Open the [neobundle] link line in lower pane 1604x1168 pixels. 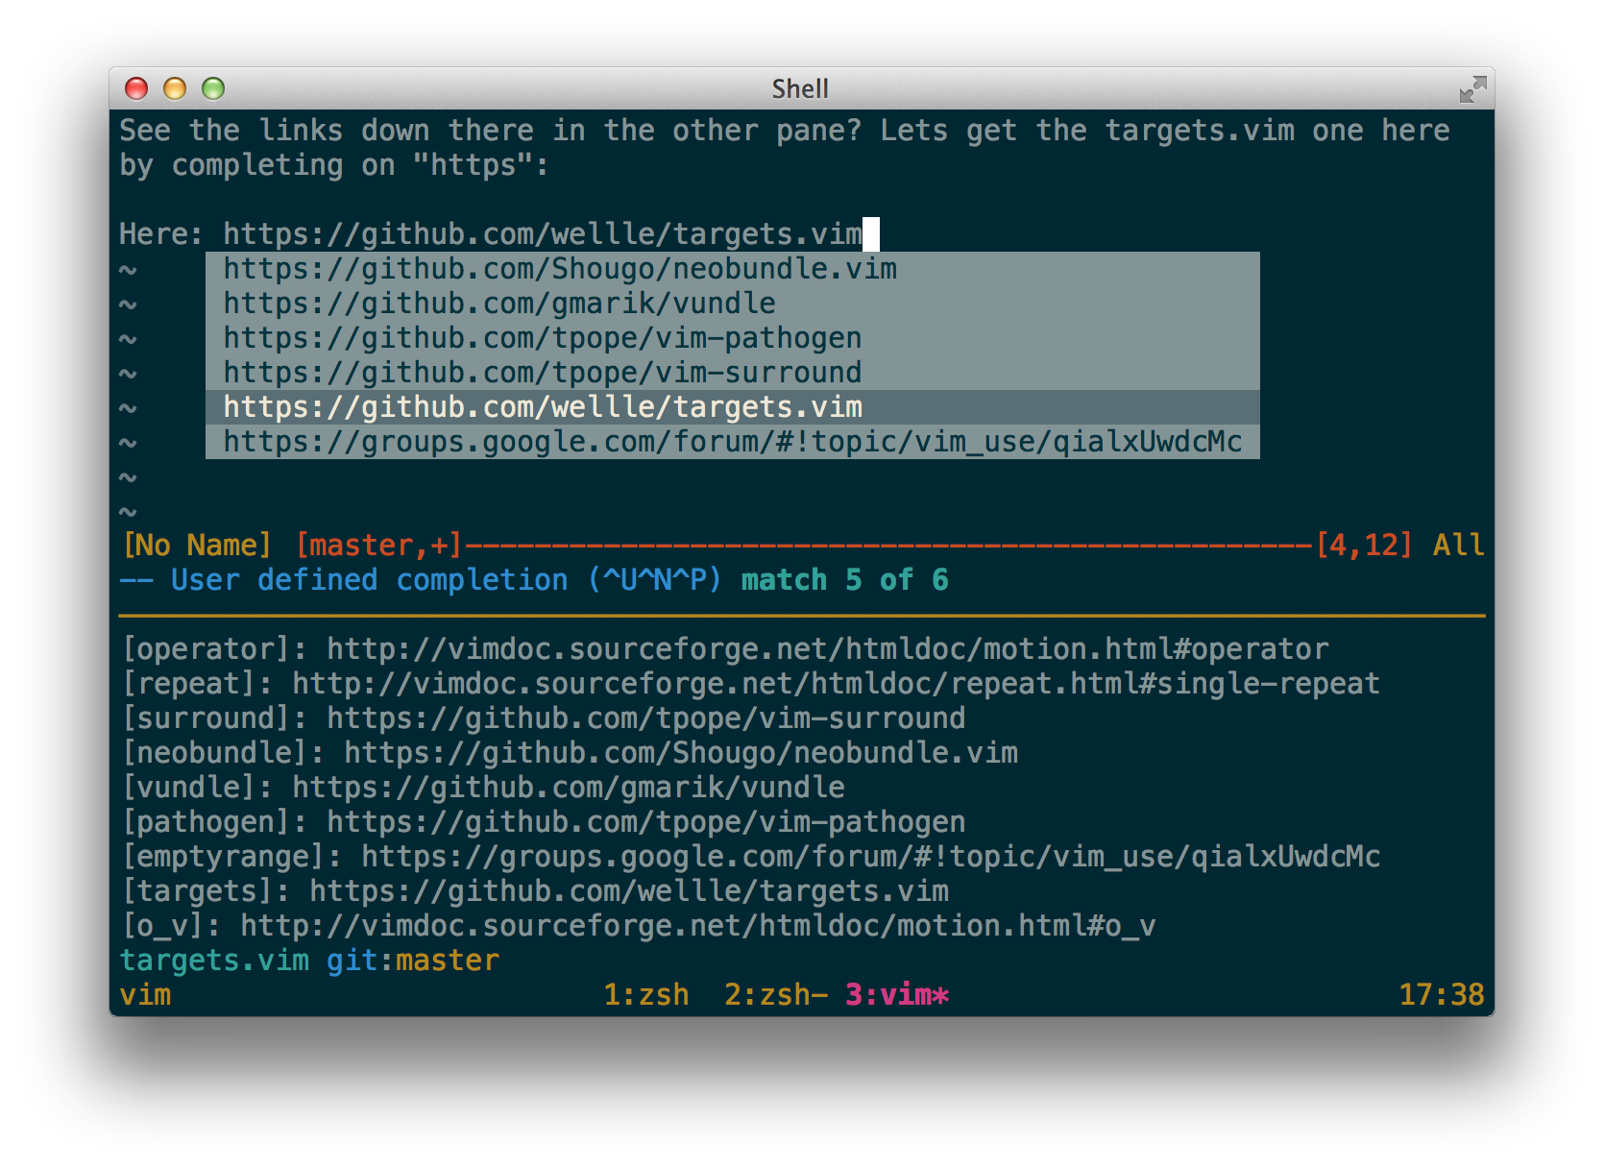point(570,753)
